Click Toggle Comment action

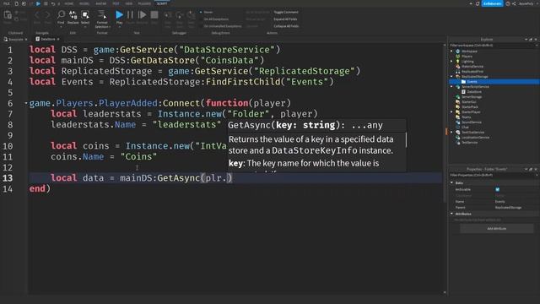[286, 12]
